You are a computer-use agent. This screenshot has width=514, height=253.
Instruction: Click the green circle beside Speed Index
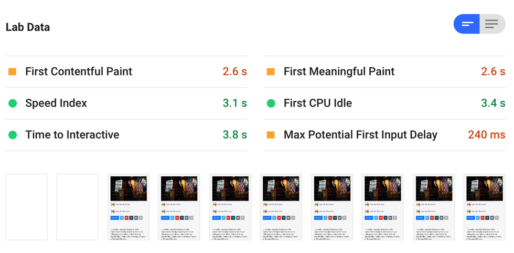[13, 103]
